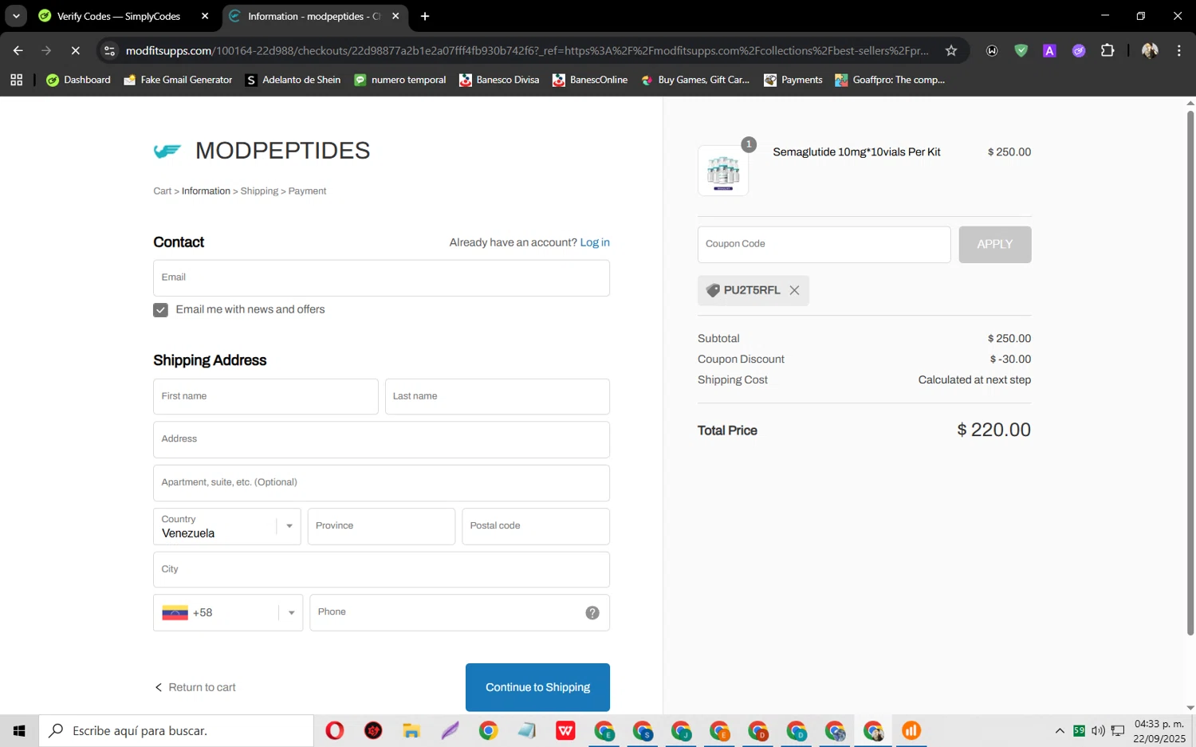Open the volume control in system tray
The width and height of the screenshot is (1196, 747).
click(x=1098, y=730)
